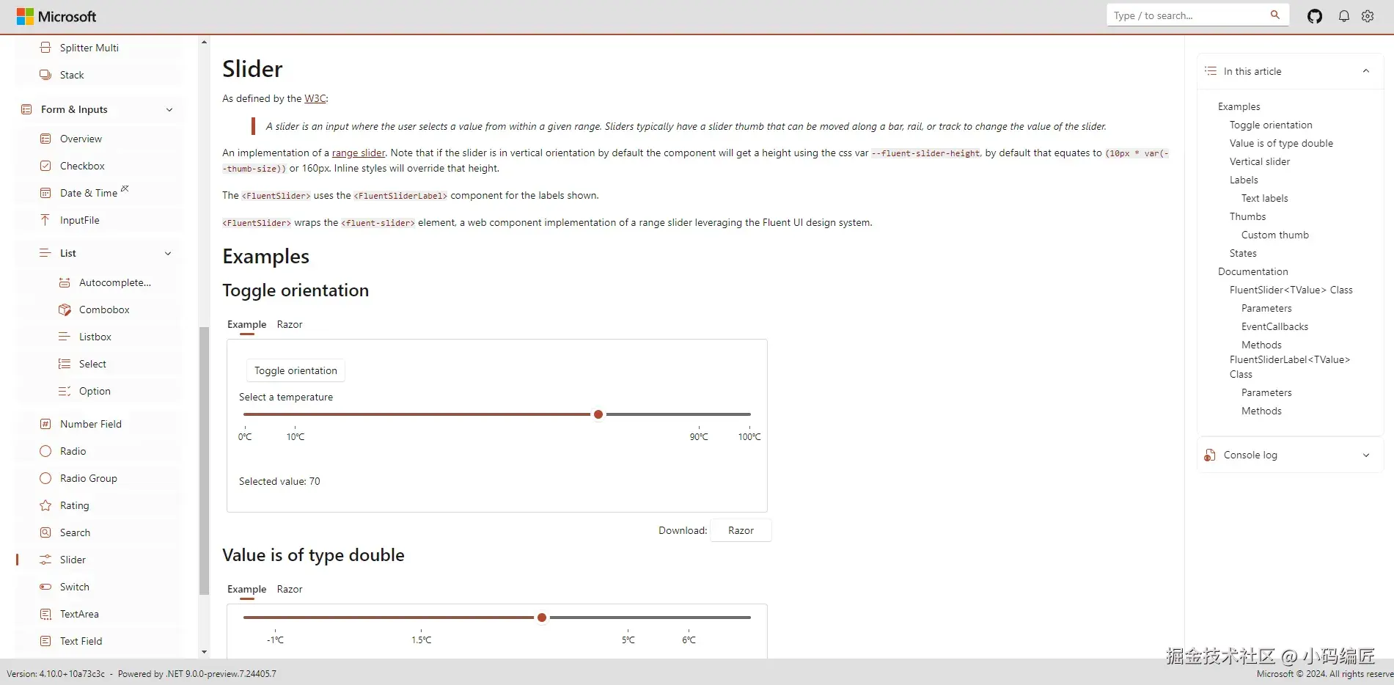Image resolution: width=1394 pixels, height=685 pixels.
Task: Open the Slider page icon in sidebar
Action: coord(45,560)
